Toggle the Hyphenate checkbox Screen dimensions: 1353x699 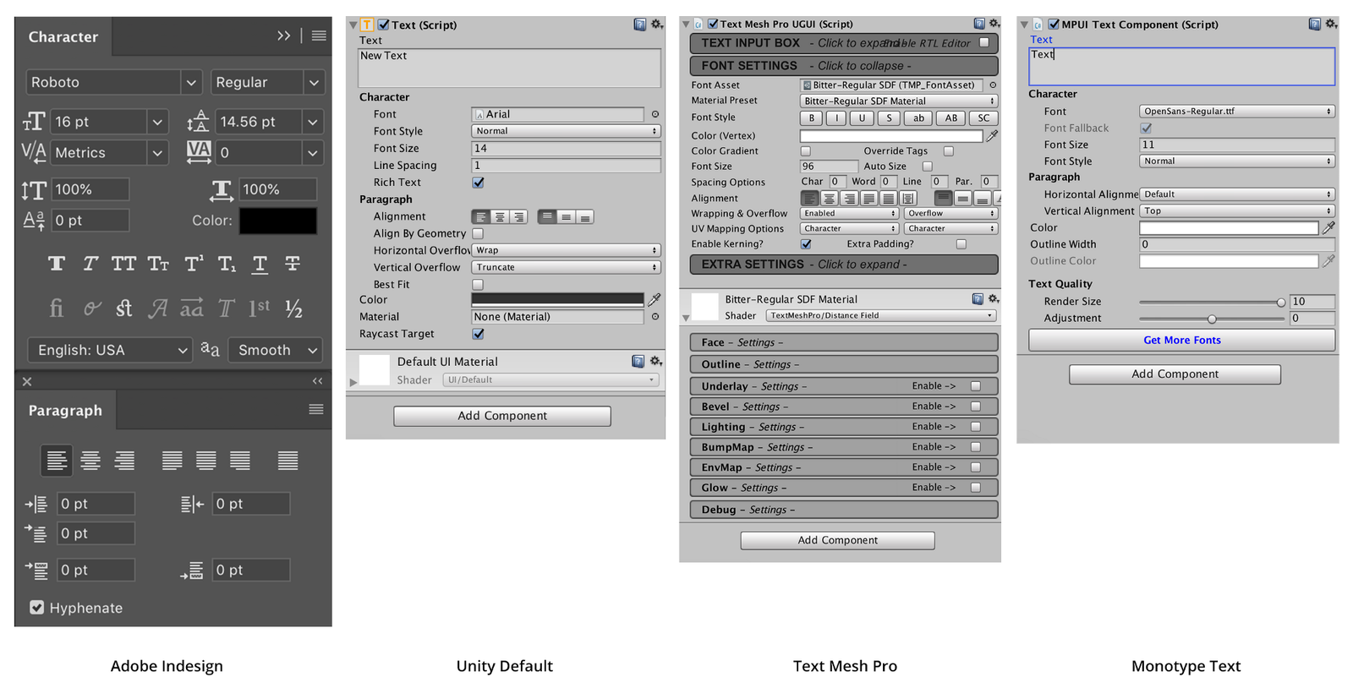[x=37, y=607]
